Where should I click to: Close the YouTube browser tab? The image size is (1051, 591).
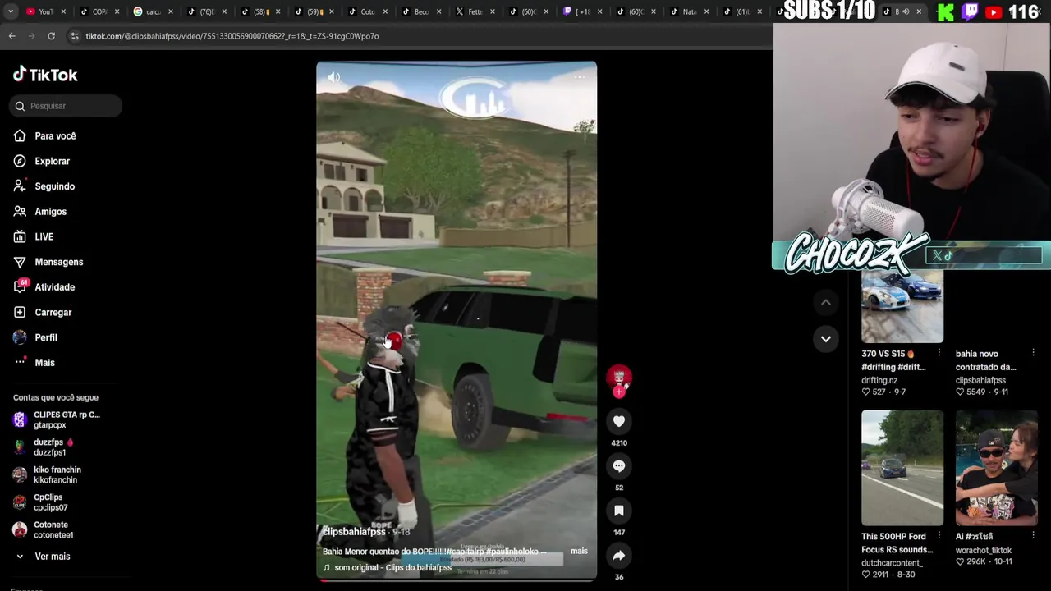coord(63,11)
